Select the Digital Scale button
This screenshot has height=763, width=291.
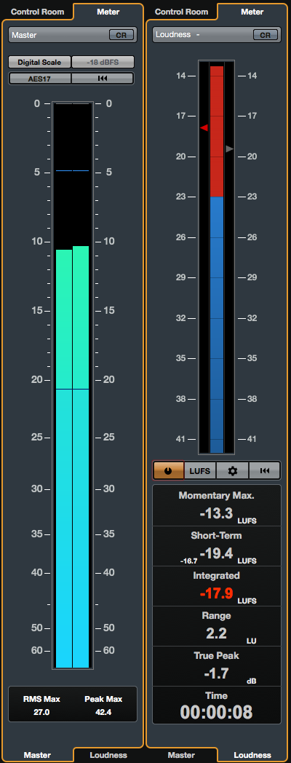[40, 63]
